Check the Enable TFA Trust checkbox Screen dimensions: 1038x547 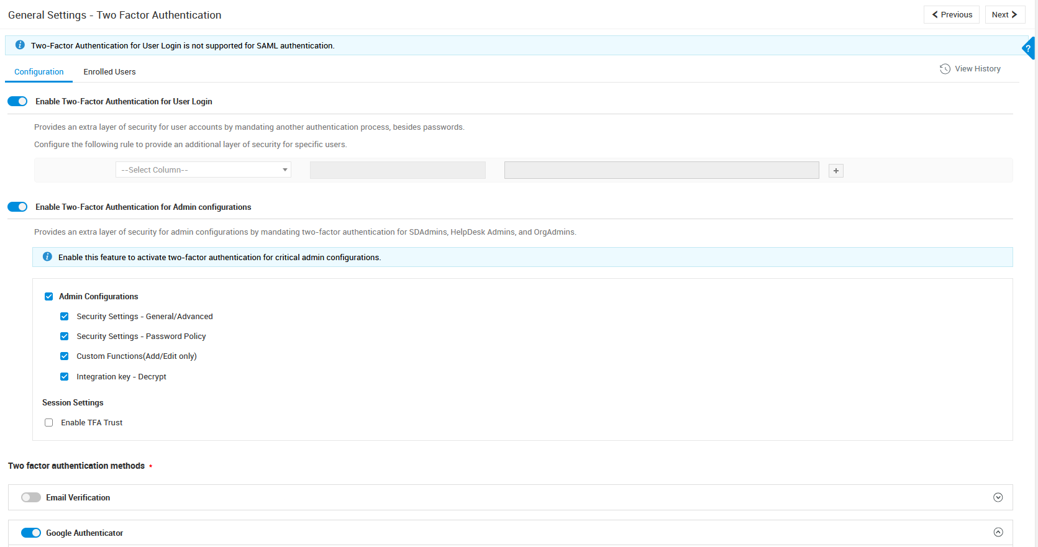pyautogui.click(x=49, y=423)
